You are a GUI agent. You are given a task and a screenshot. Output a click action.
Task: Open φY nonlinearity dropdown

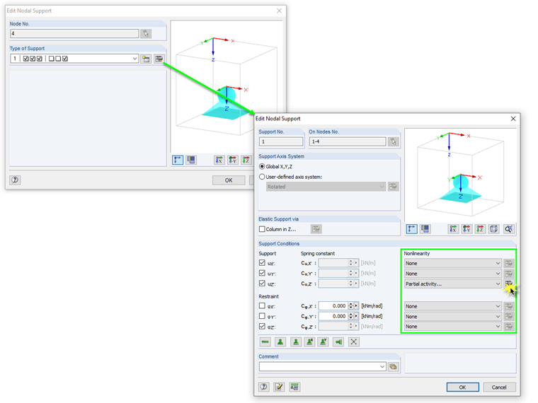498,317
